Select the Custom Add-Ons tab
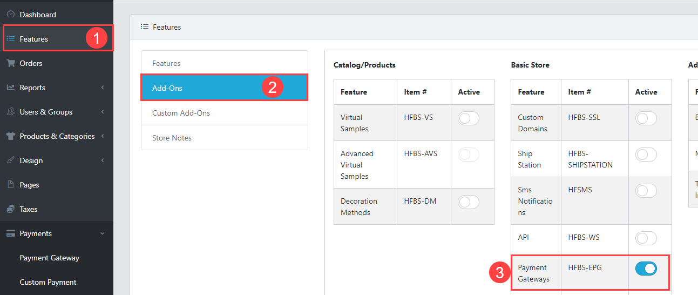Screen dimensions: 698x295 (x=181, y=113)
